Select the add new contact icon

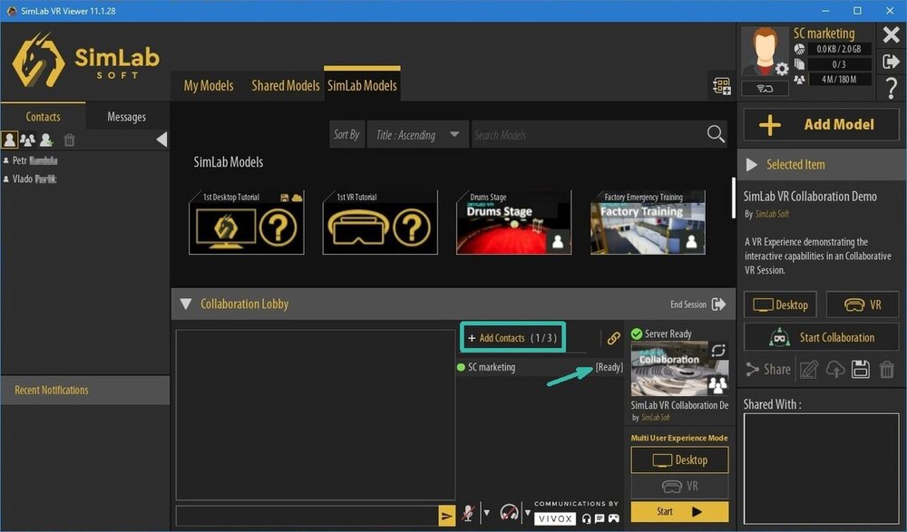(x=46, y=140)
